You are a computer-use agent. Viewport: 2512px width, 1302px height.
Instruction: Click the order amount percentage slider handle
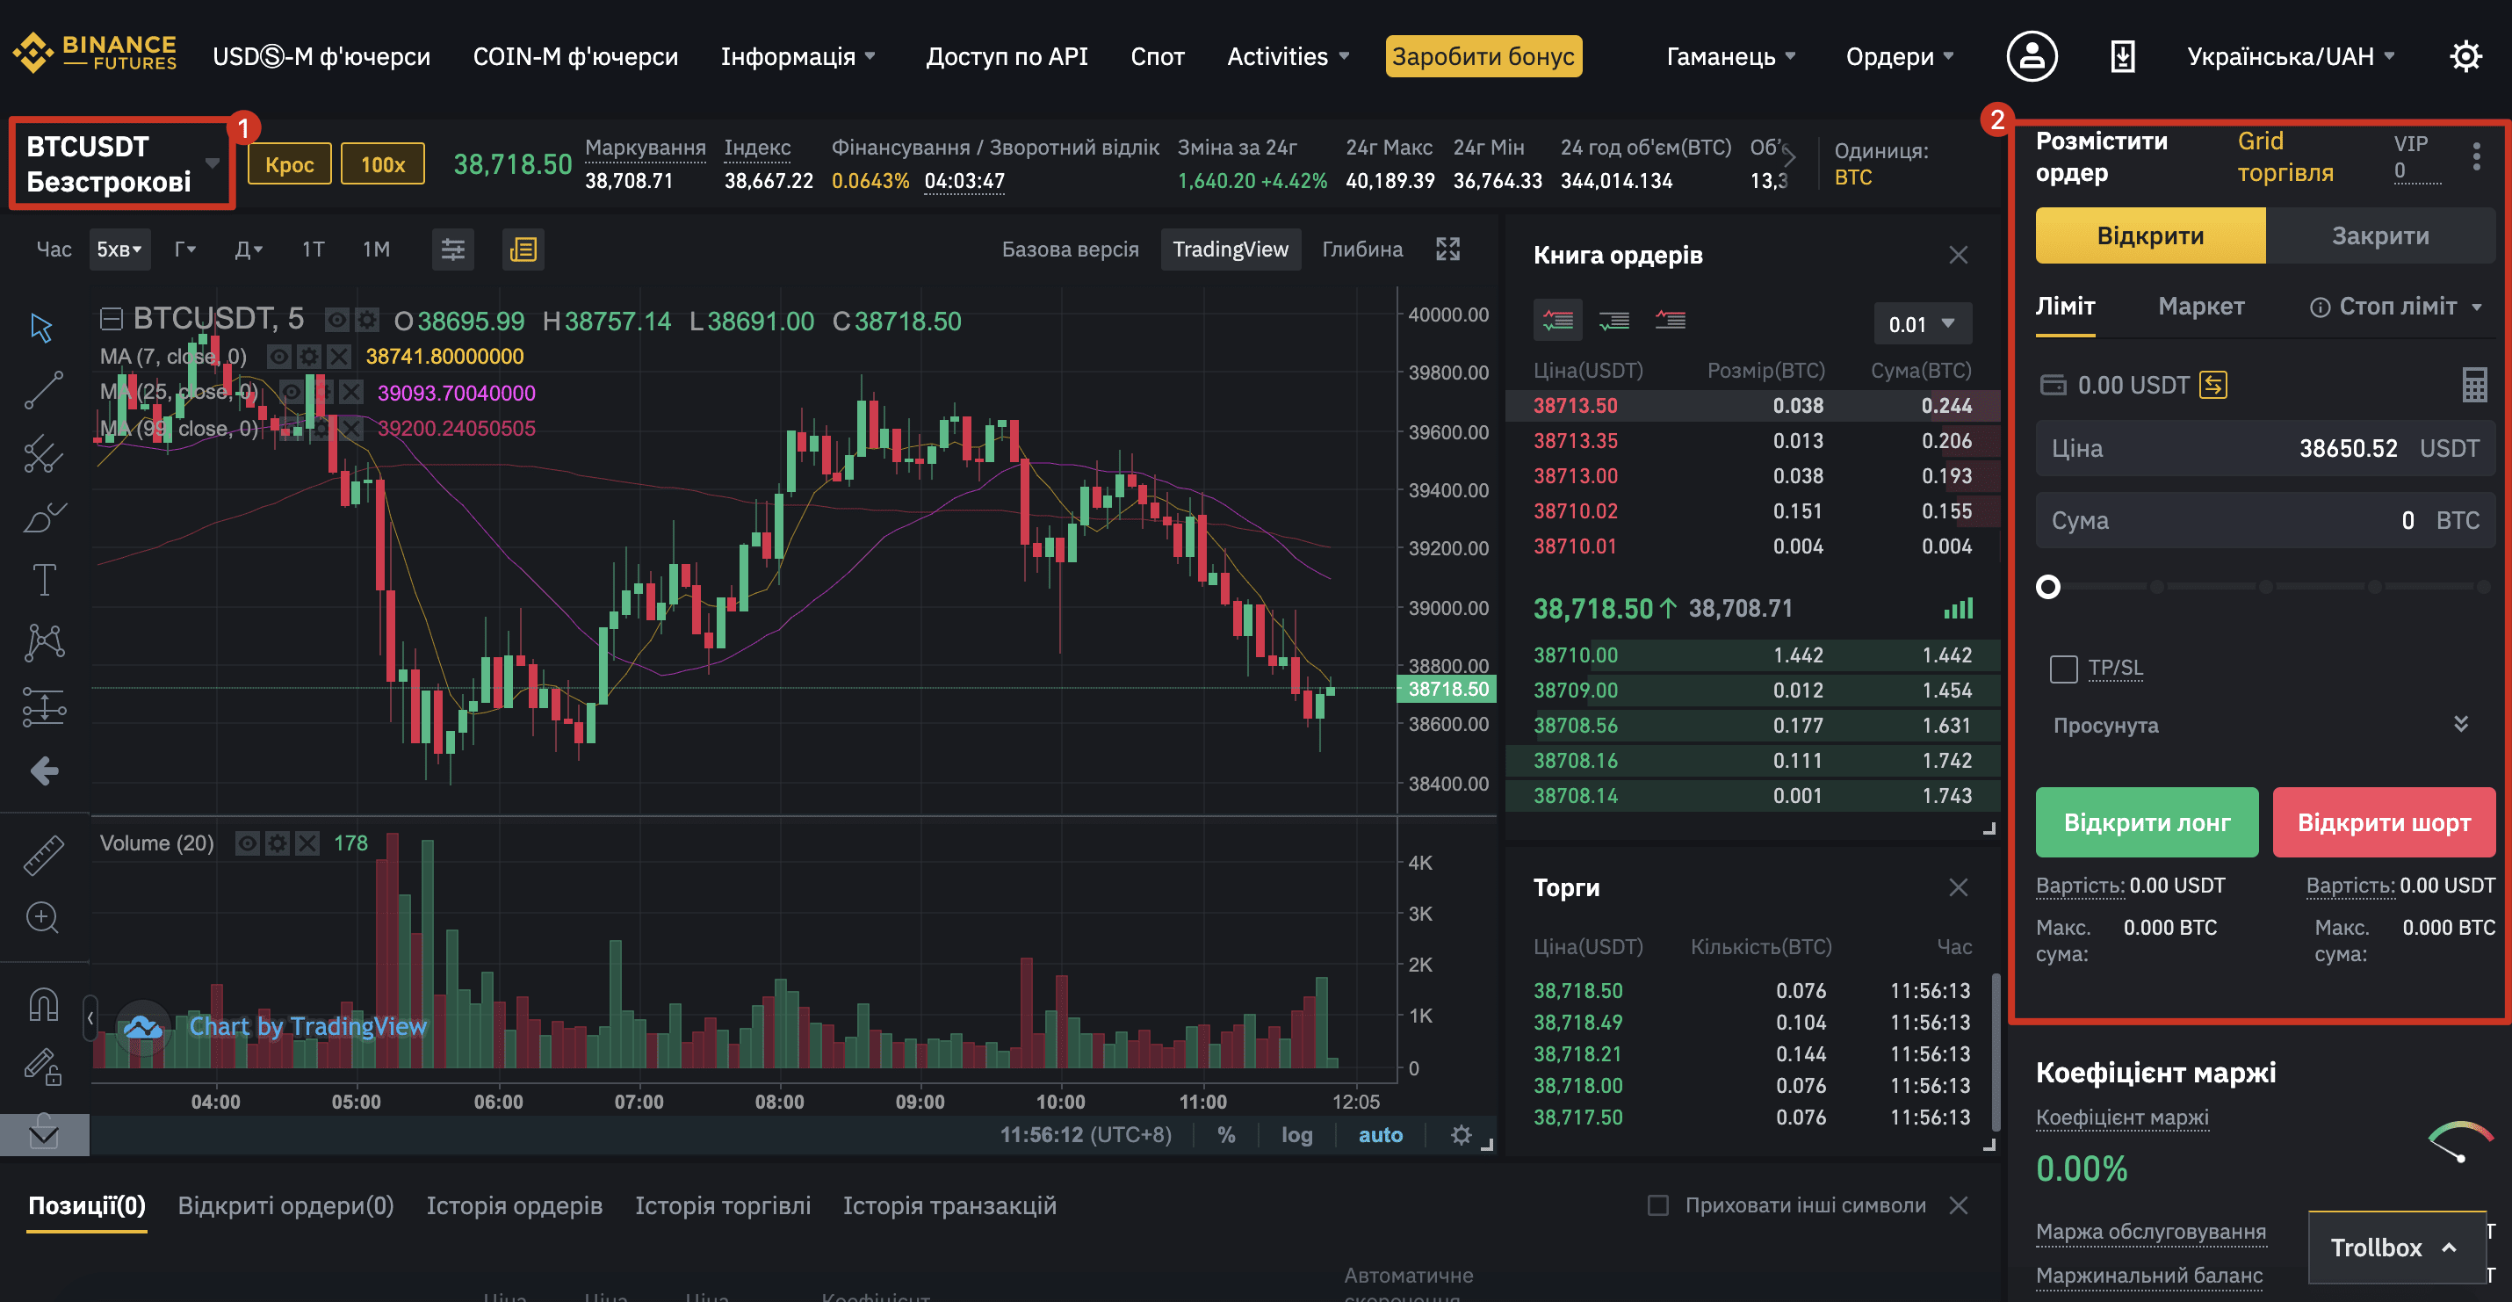[x=2048, y=587]
